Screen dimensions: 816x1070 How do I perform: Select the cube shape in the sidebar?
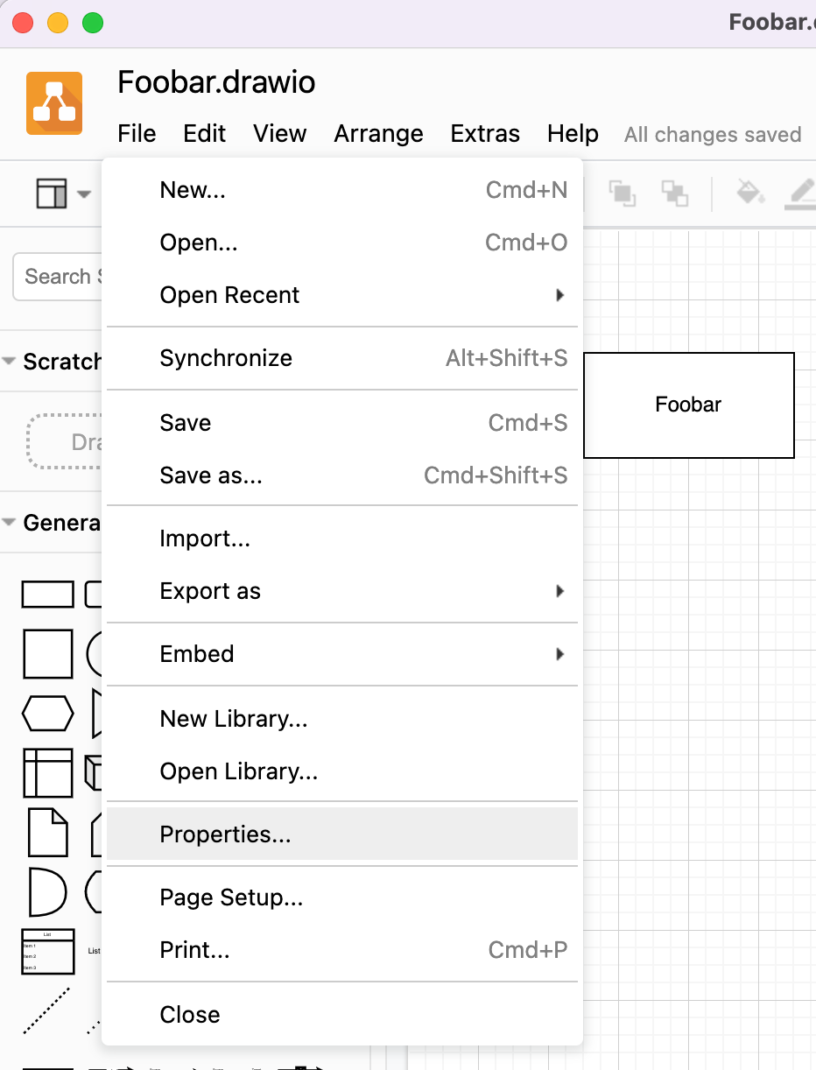point(96,773)
